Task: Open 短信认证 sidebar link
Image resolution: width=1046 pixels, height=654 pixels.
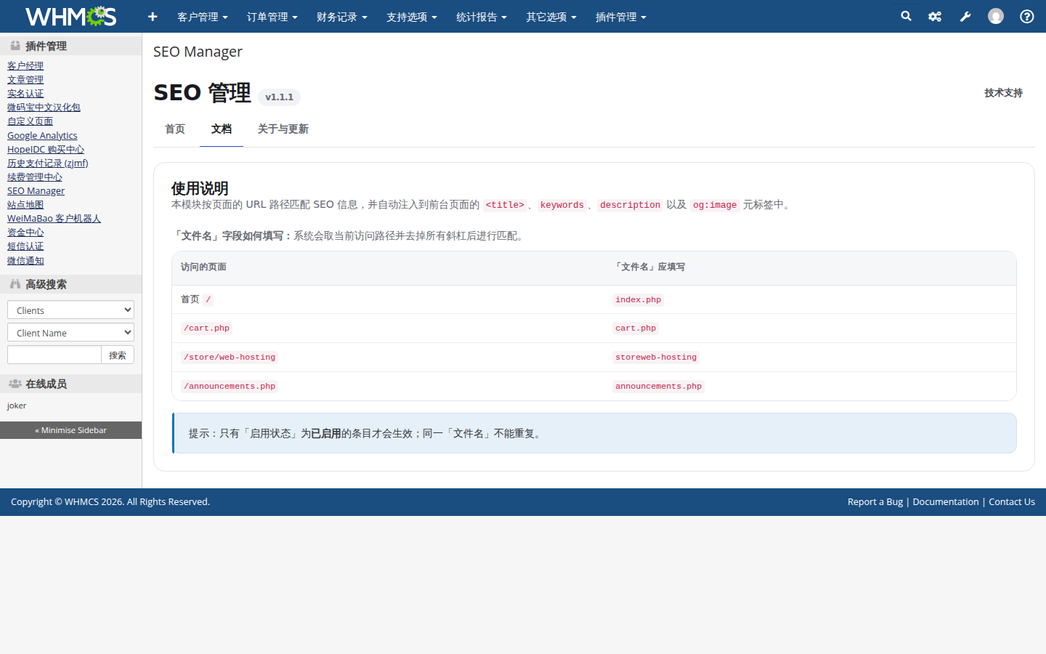Action: click(25, 246)
